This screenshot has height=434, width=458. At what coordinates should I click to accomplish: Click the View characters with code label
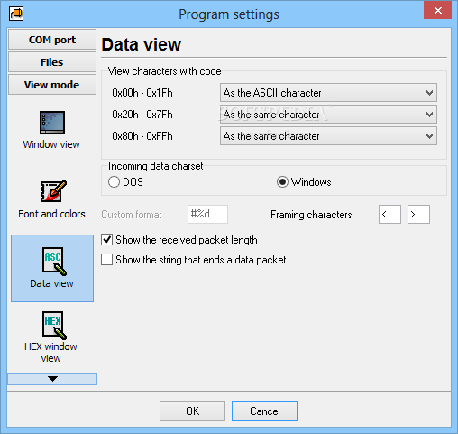pos(165,71)
